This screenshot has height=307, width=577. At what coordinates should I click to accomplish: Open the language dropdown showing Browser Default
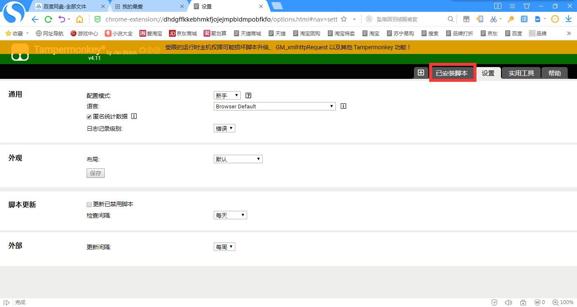click(x=275, y=106)
